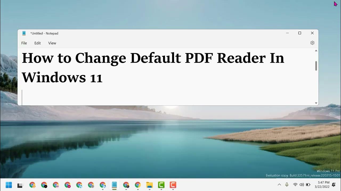Click the Notepad icon in the taskbar

point(114,185)
